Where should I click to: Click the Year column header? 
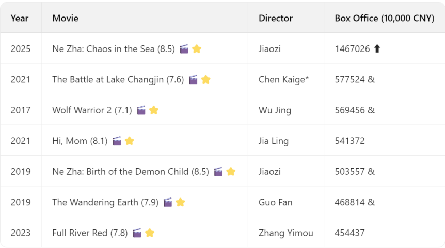pyautogui.click(x=20, y=18)
